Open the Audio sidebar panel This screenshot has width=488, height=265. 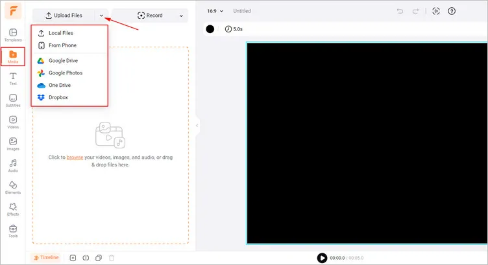(x=13, y=166)
